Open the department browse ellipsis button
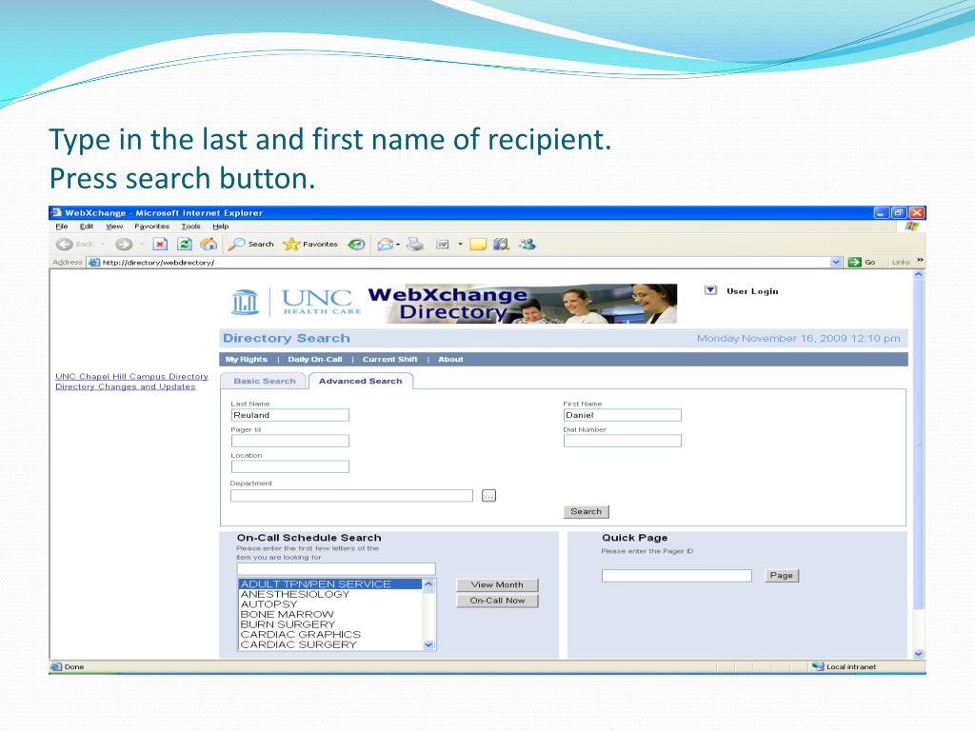 488,495
